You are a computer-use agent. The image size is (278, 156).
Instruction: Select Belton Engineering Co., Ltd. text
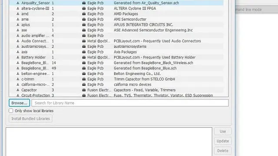[137, 74]
